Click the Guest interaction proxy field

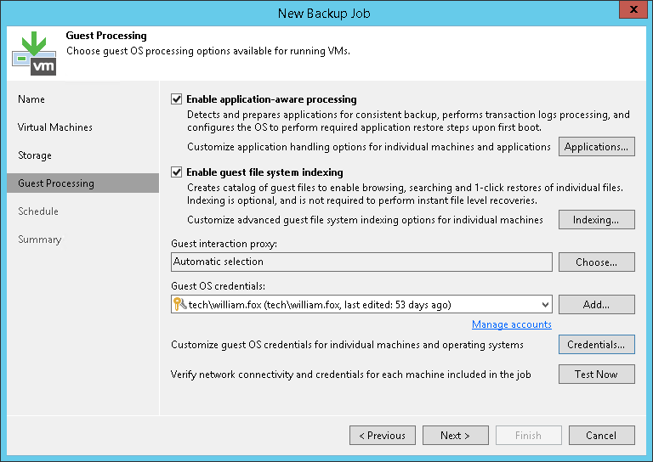[361, 262]
